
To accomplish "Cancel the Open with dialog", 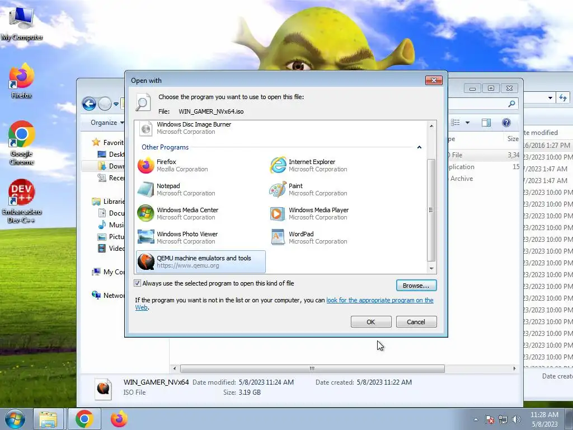I will (416, 322).
